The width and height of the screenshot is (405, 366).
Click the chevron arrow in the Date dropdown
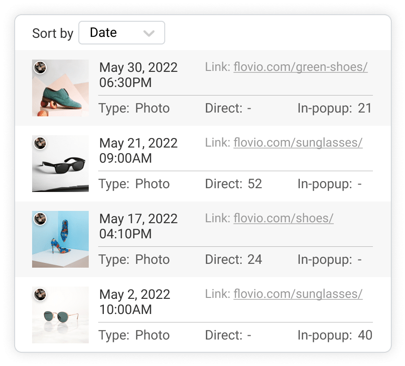[149, 33]
